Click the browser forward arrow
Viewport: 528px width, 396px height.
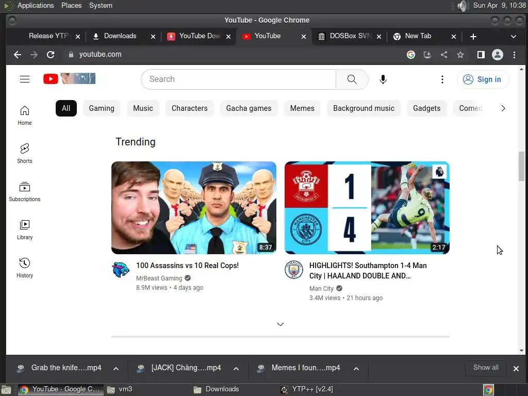(x=34, y=55)
